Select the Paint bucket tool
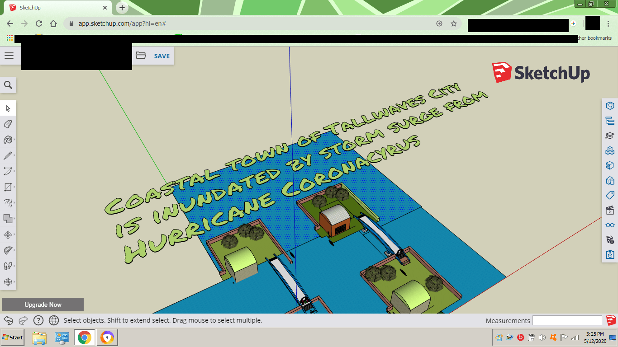Viewport: 618px width, 347px height. (8, 140)
